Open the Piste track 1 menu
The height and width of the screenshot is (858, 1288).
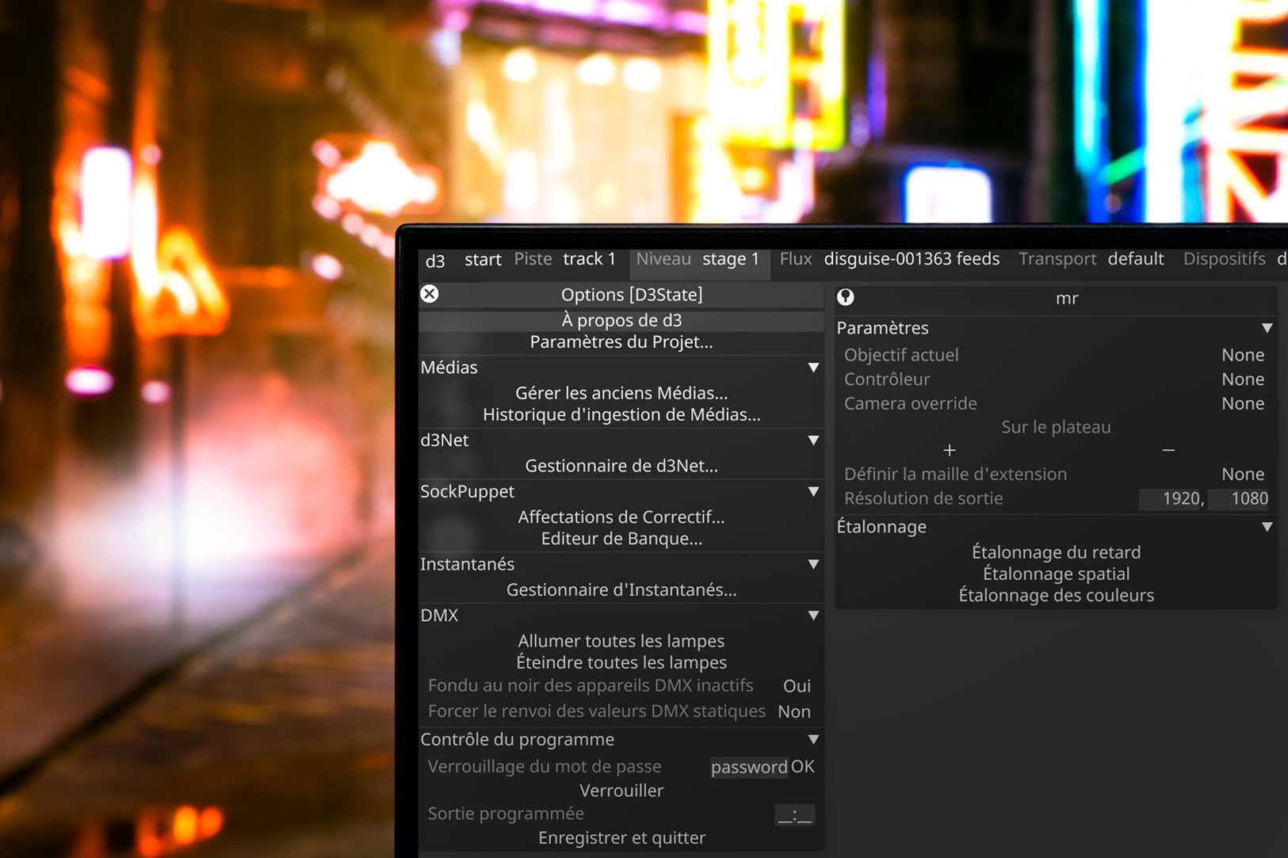(x=564, y=259)
